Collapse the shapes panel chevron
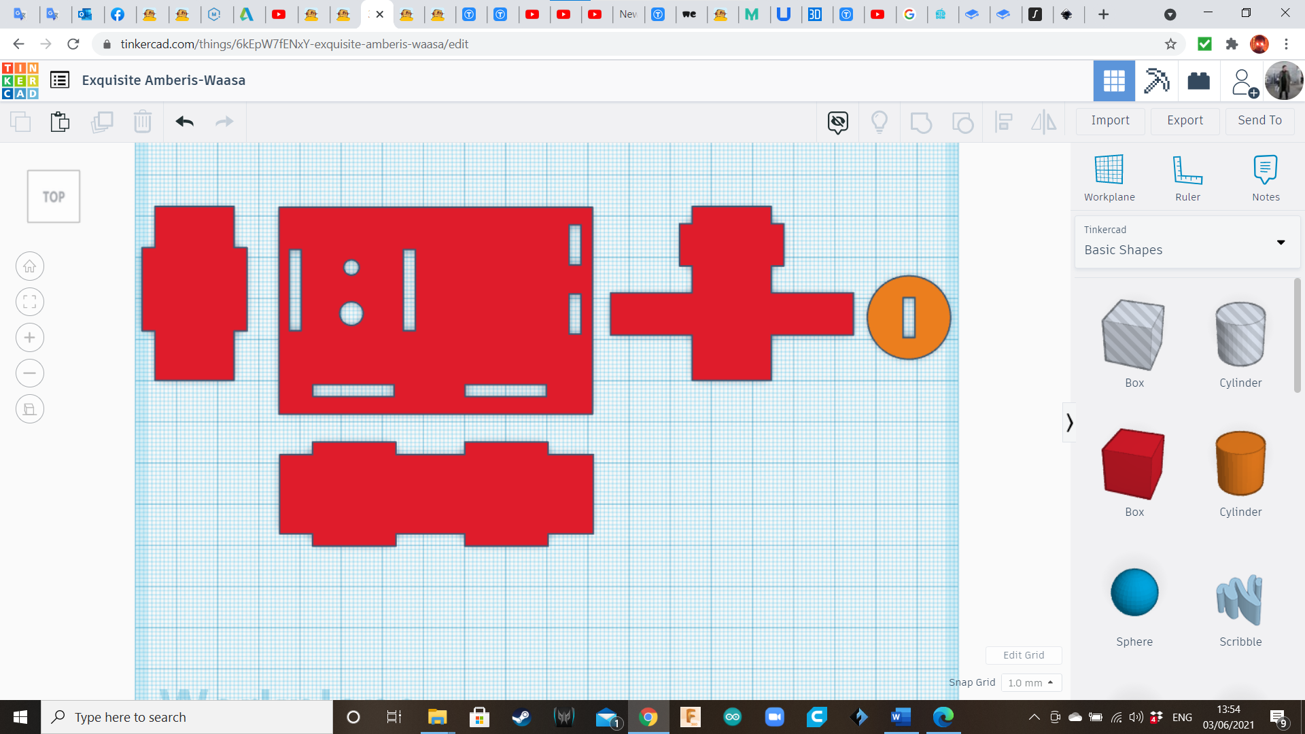 1069,423
